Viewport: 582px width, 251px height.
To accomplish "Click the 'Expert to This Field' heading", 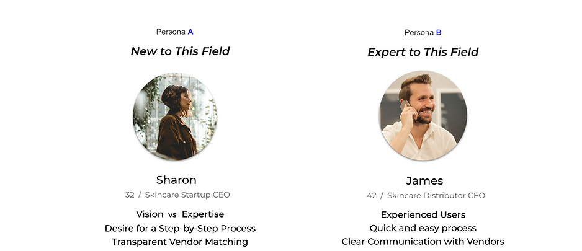I will tap(423, 52).
